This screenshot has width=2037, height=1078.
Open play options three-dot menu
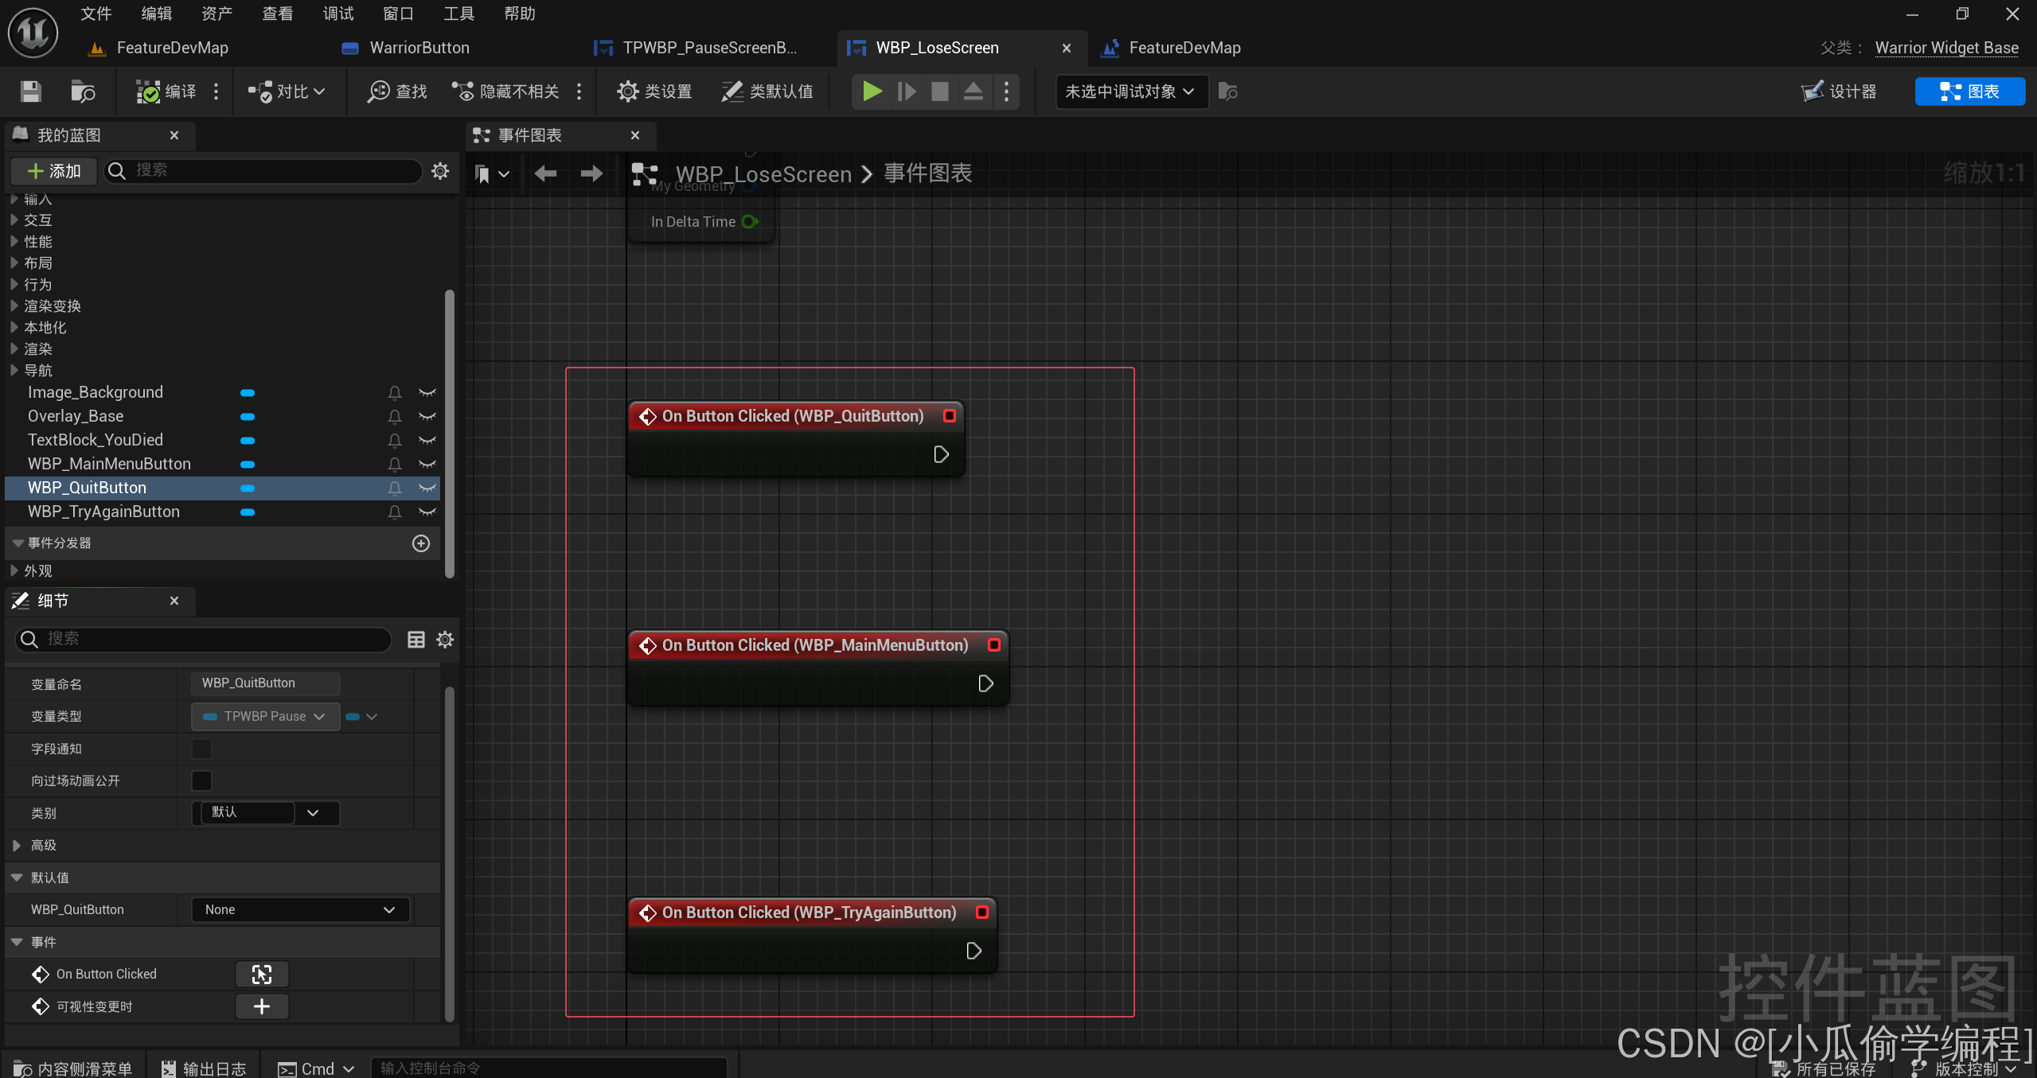pyautogui.click(x=1006, y=91)
